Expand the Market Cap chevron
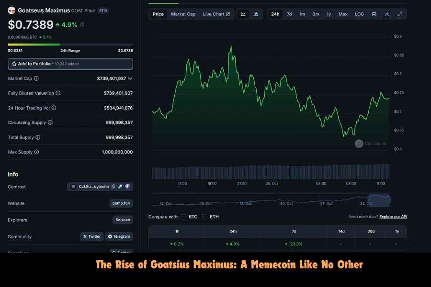This screenshot has height=287, width=431. [130, 78]
